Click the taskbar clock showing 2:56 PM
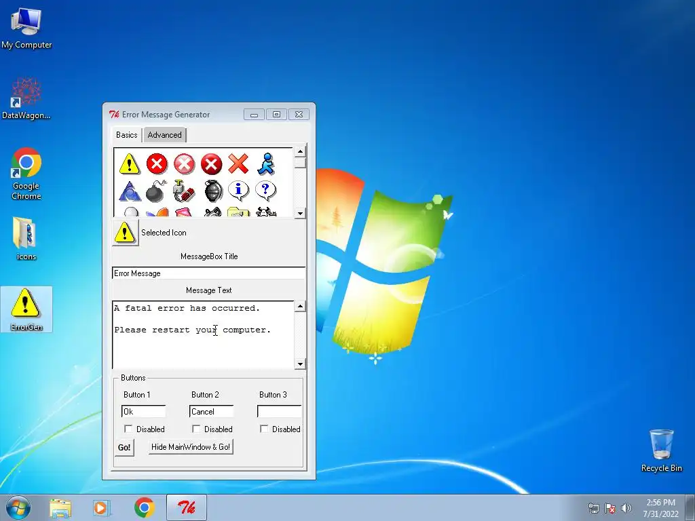 pos(660,508)
